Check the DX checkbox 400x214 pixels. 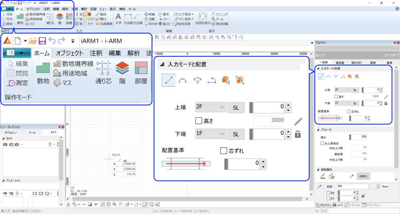tap(328, 193)
